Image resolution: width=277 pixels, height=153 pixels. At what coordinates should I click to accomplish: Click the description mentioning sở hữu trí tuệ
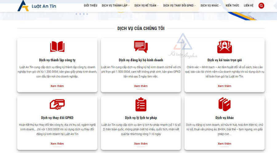click(x=225, y=129)
